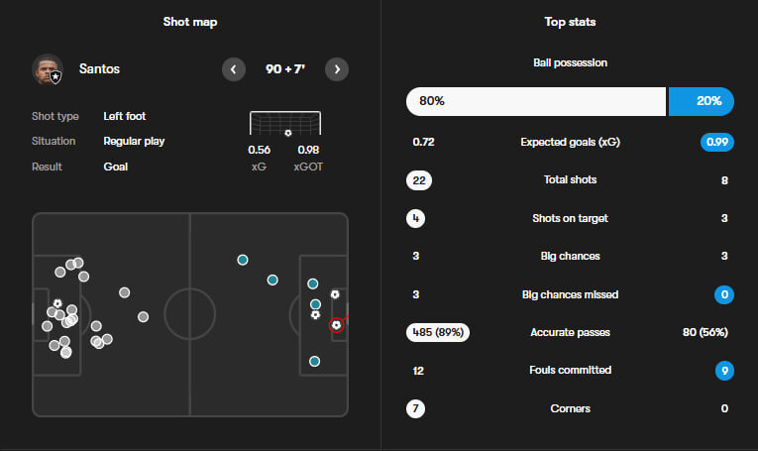Click the Shot map heading
The width and height of the screenshot is (758, 451).
[190, 22]
